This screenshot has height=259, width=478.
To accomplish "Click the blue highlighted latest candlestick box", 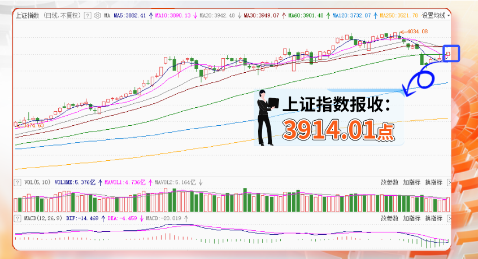I will click(x=452, y=53).
